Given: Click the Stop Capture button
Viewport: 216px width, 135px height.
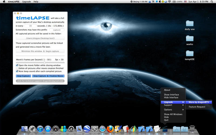Looking at the screenshot, I should pos(23,76).
